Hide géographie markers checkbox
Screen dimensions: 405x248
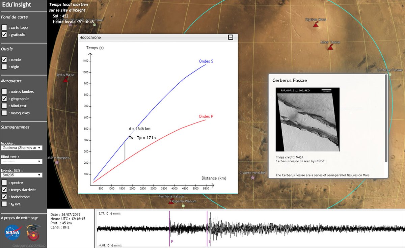(4, 99)
